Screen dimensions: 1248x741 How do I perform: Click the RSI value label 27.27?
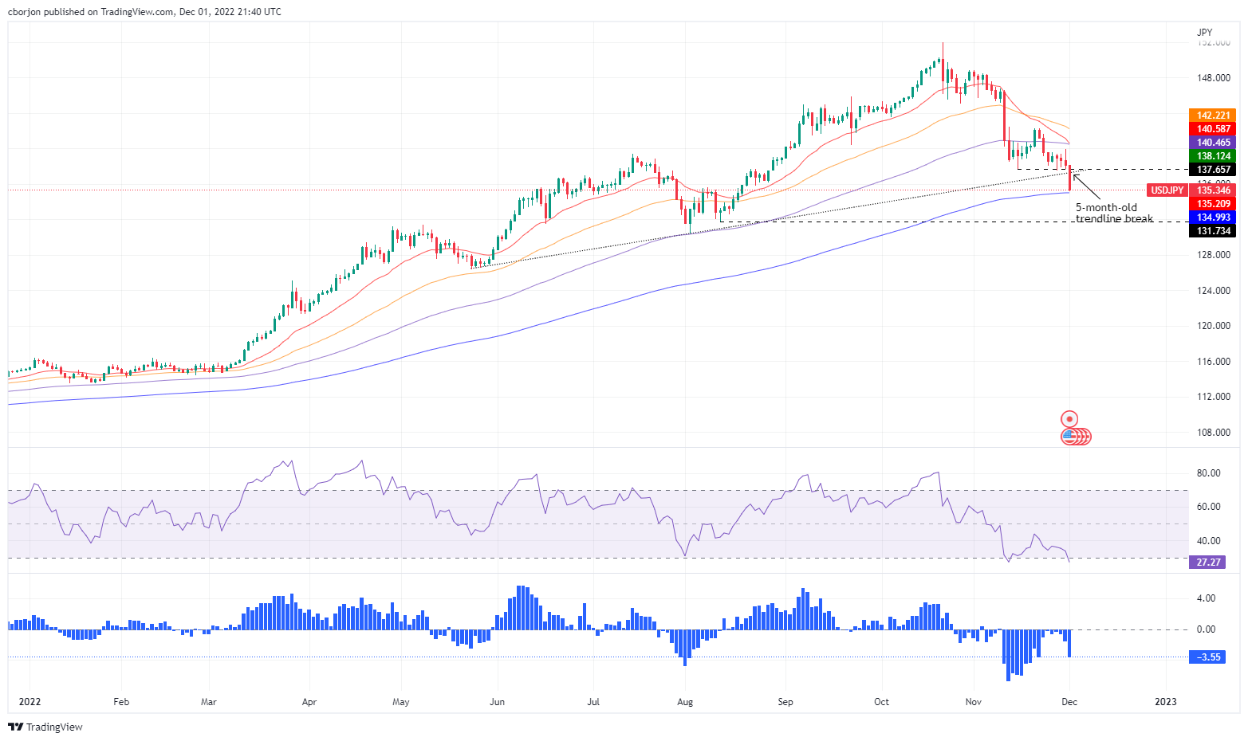(x=1208, y=563)
